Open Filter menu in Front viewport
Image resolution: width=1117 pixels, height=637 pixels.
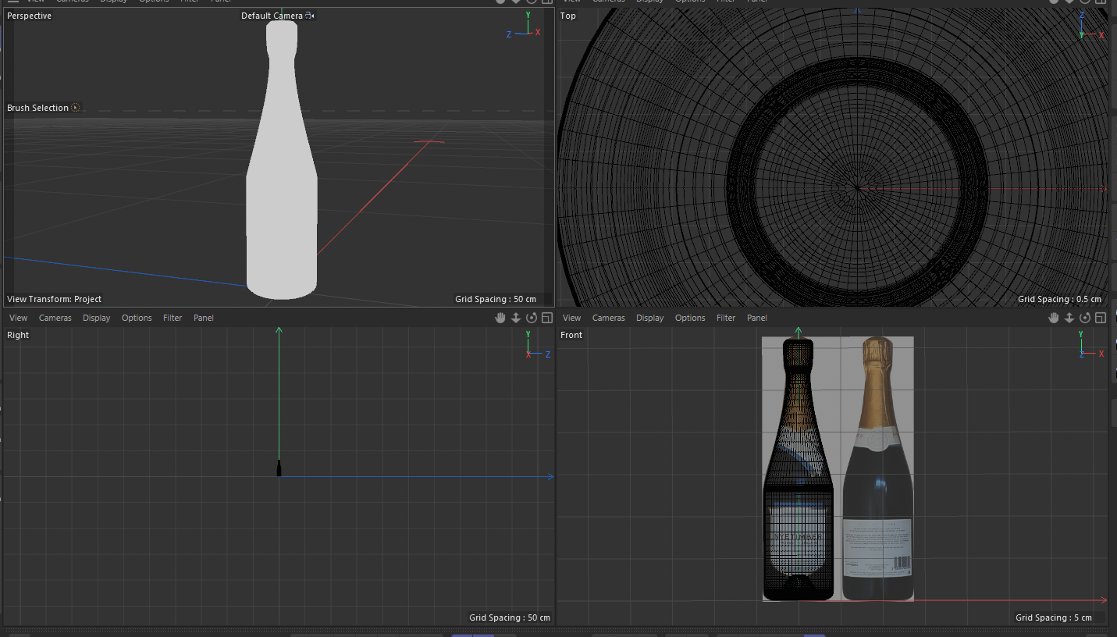coord(726,318)
